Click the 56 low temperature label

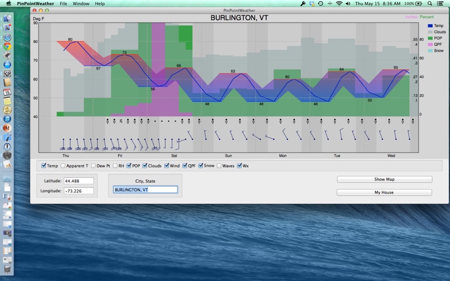(152, 89)
